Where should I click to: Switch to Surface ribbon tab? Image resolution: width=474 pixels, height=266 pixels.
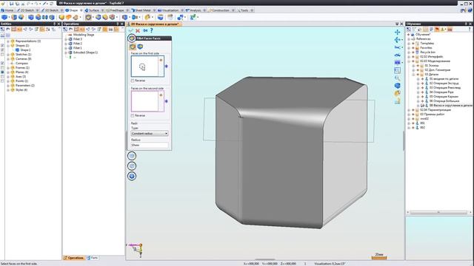(92, 10)
